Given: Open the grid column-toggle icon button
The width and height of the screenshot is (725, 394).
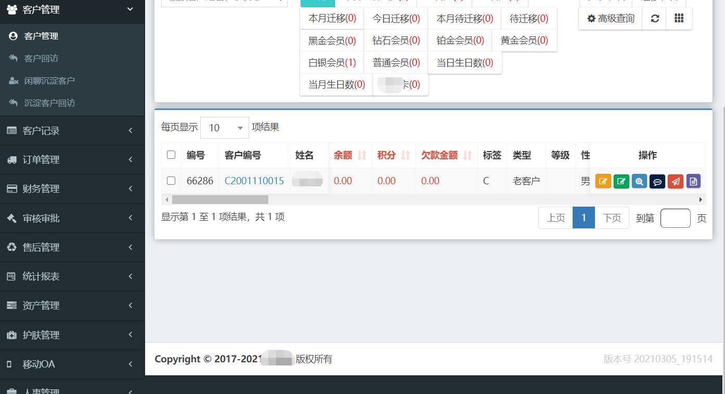Looking at the screenshot, I should [679, 19].
